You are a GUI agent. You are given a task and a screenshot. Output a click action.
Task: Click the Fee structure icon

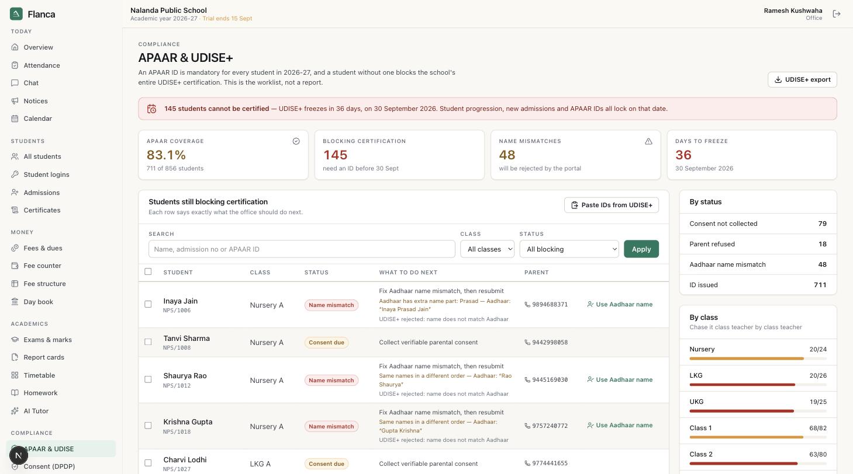point(15,284)
